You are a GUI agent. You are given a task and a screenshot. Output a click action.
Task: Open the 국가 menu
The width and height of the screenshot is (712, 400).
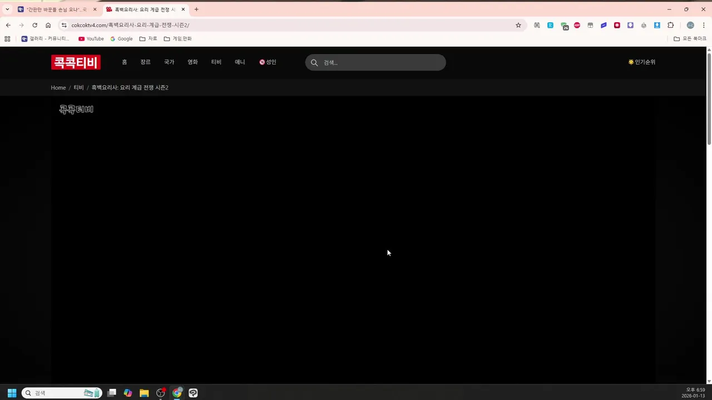[169, 62]
